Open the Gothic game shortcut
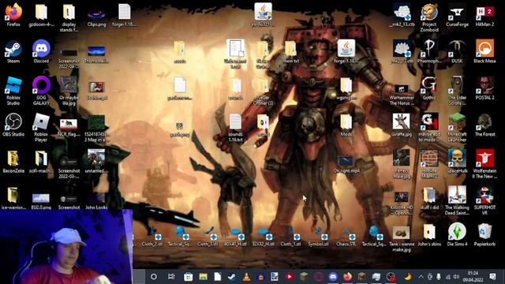Screen dimensions: 505x284 (429, 88)
